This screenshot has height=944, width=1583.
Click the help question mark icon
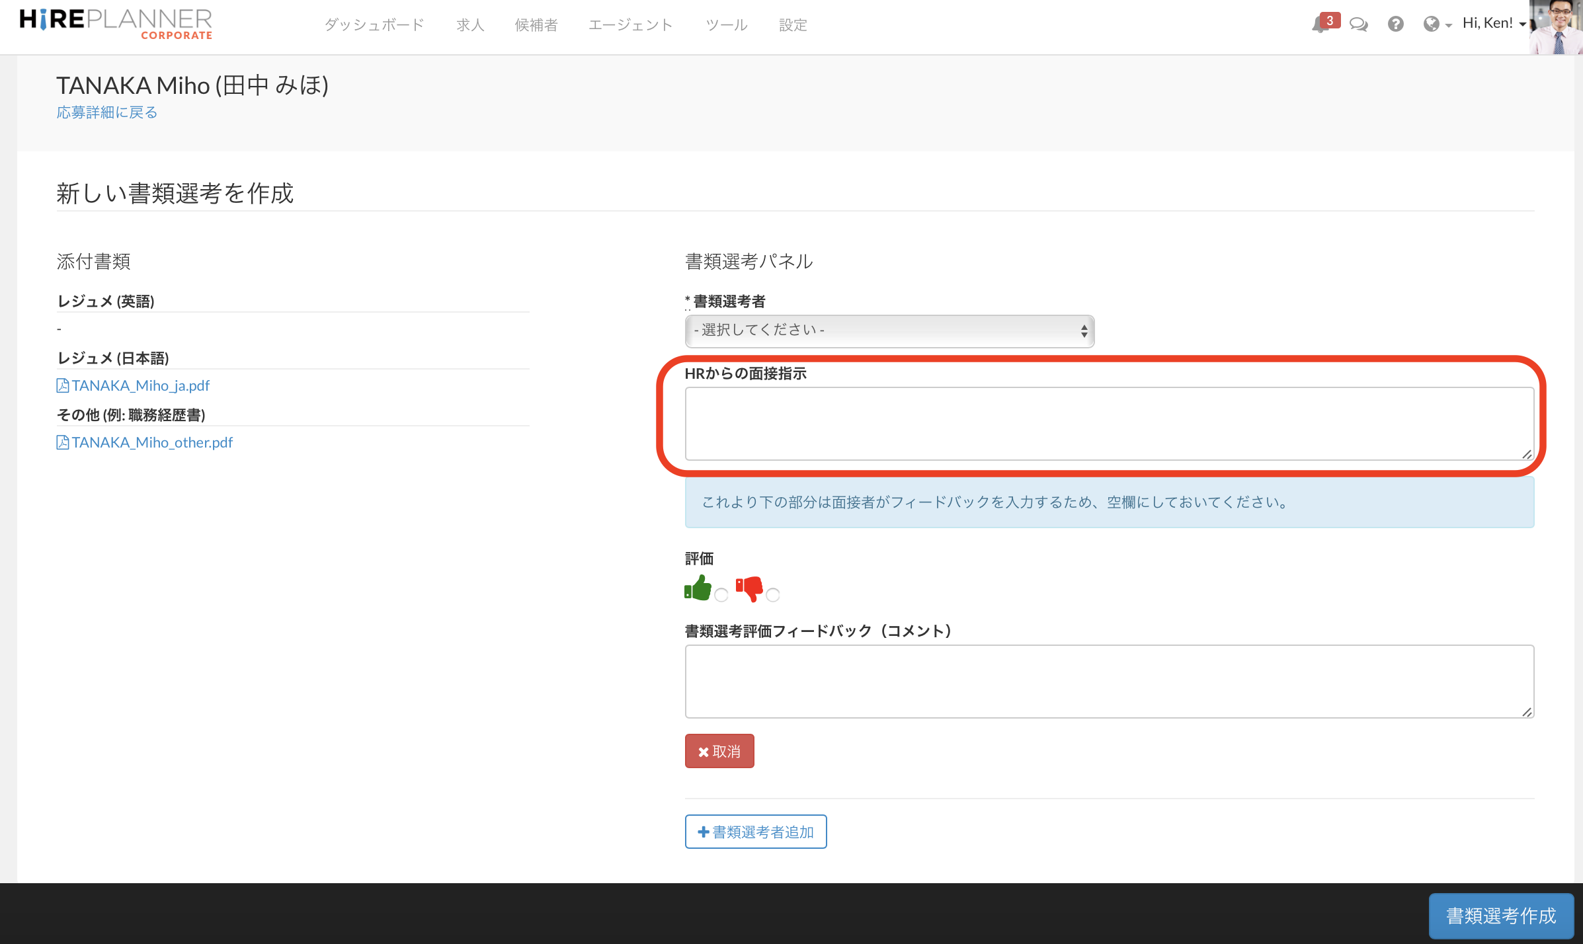click(x=1395, y=24)
